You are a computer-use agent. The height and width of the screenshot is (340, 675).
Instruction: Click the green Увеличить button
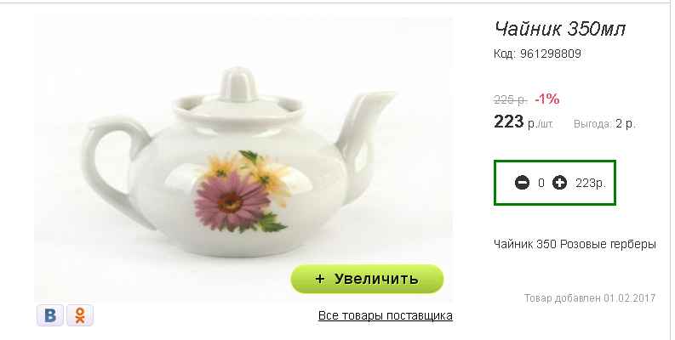[367, 279]
